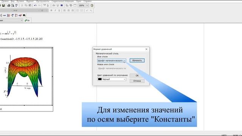
Task: Open the Evaluation (x=) math palette
Action: click(4, 15)
